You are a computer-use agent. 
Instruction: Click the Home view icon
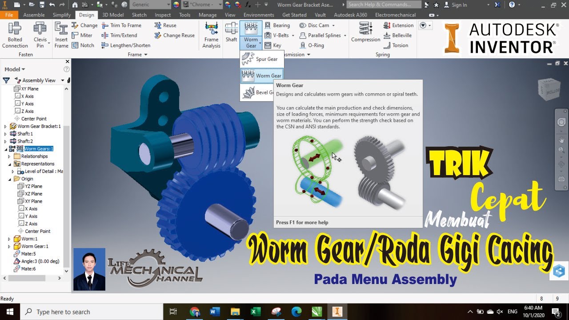tap(75, 5)
